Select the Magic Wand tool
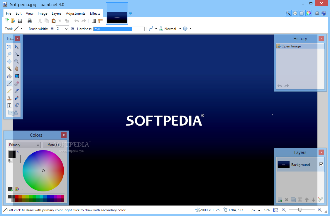The image size is (330, 216). (9, 69)
